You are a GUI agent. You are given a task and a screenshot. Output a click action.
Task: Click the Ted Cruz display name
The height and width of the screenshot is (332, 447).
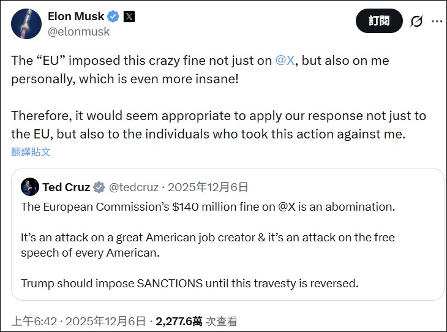(66, 187)
